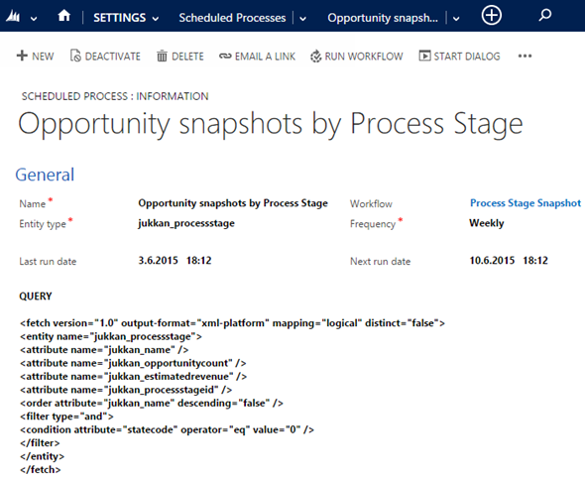Click the SCHEDULED PROCESS : INFORMATION label
The image size is (585, 478).
pos(115,96)
